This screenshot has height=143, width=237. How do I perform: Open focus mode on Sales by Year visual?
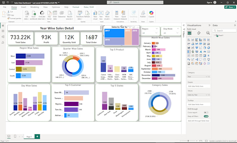(134, 27)
